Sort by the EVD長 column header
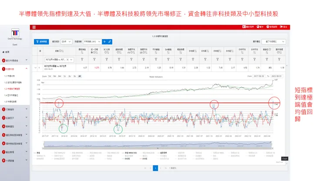This screenshot has height=181, width=322. pyautogui.click(x=193, y=51)
